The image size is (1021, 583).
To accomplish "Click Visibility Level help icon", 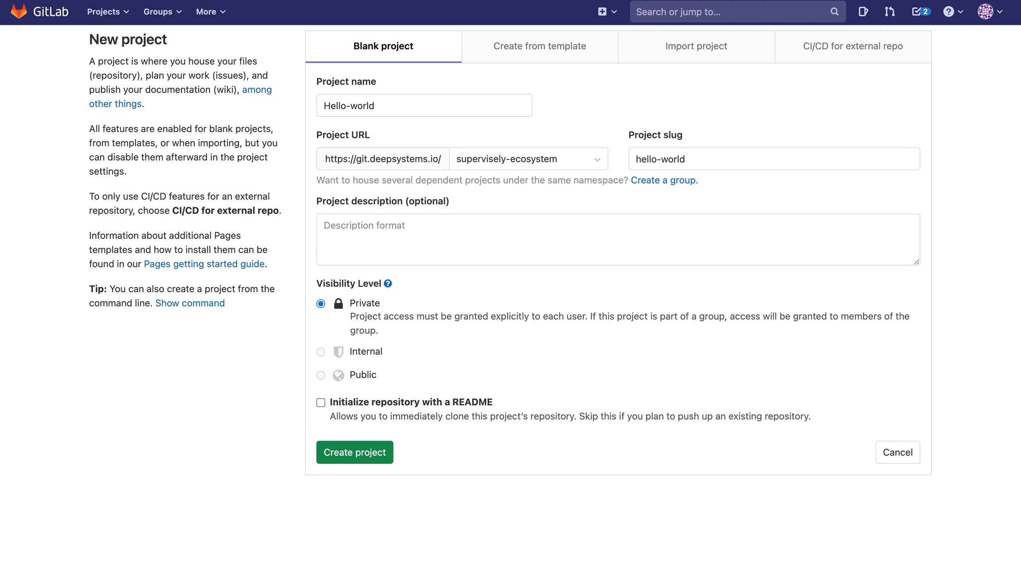I will point(388,284).
